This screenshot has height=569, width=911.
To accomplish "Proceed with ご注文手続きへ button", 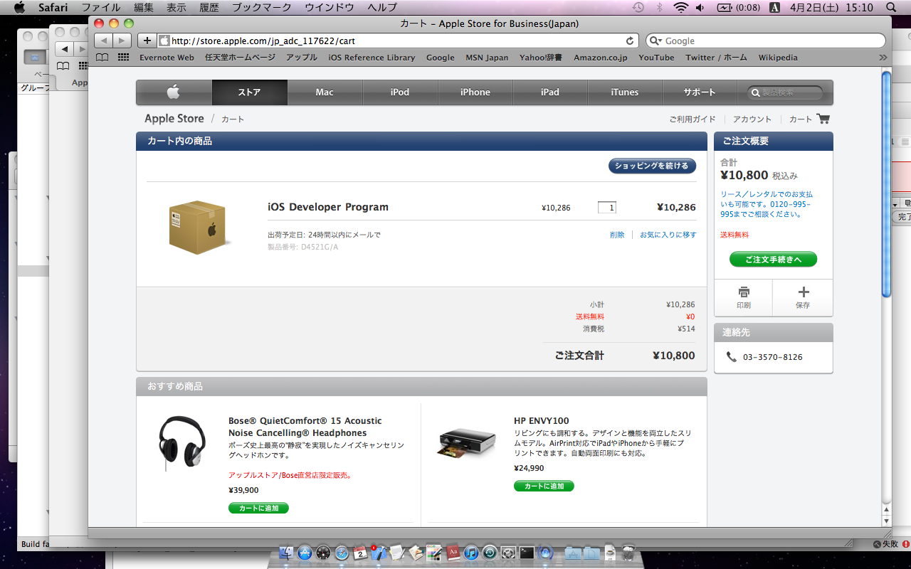I will tap(773, 260).
